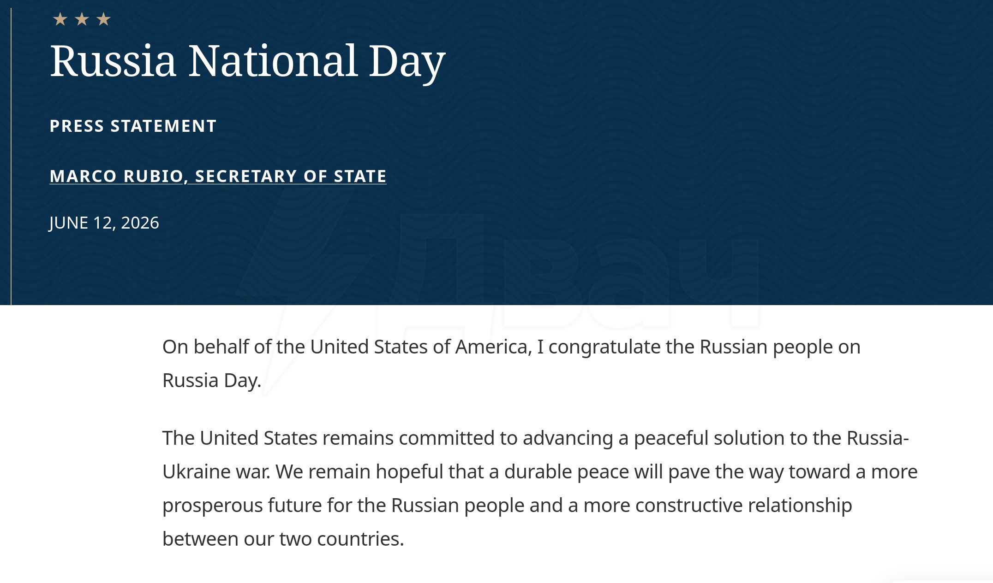993x583 pixels.
Task: Click the word "National" in the headline
Action: click(x=273, y=61)
